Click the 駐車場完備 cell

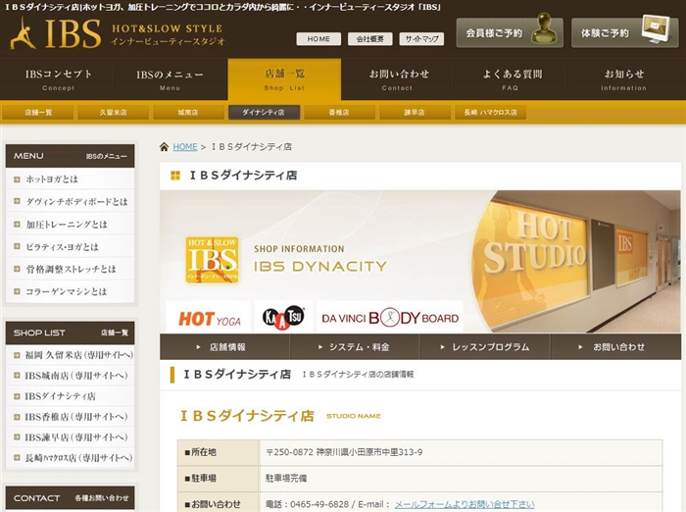(462, 479)
